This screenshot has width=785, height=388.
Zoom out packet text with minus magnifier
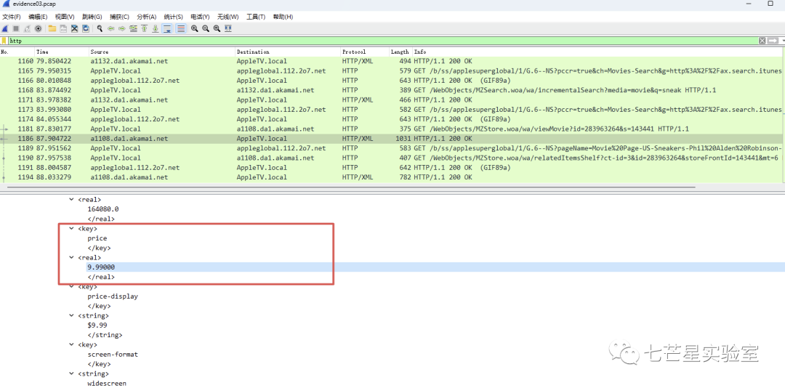(x=205, y=28)
